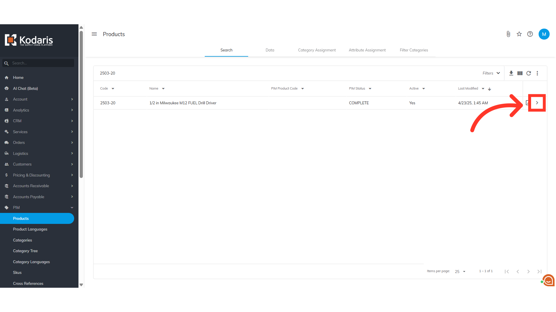Open the user avatar M

click(544, 34)
